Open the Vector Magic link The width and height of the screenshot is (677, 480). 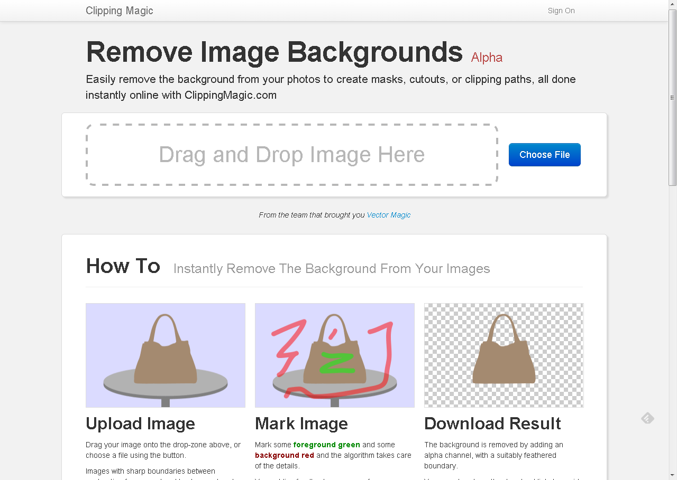pos(388,215)
